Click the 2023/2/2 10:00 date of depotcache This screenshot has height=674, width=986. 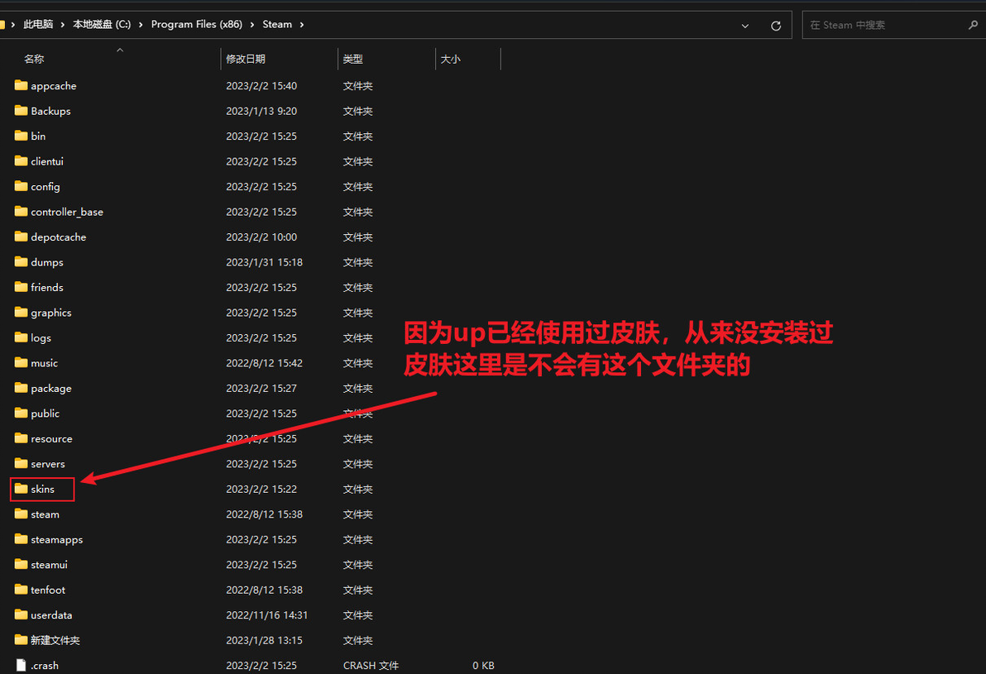pos(261,237)
